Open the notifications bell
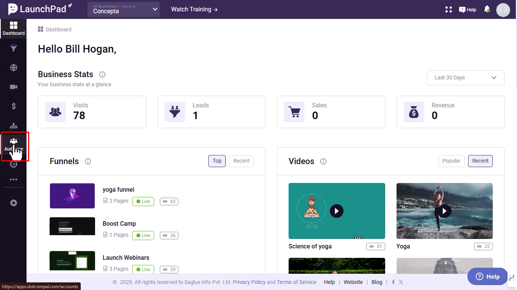517x290 pixels. 487,9
